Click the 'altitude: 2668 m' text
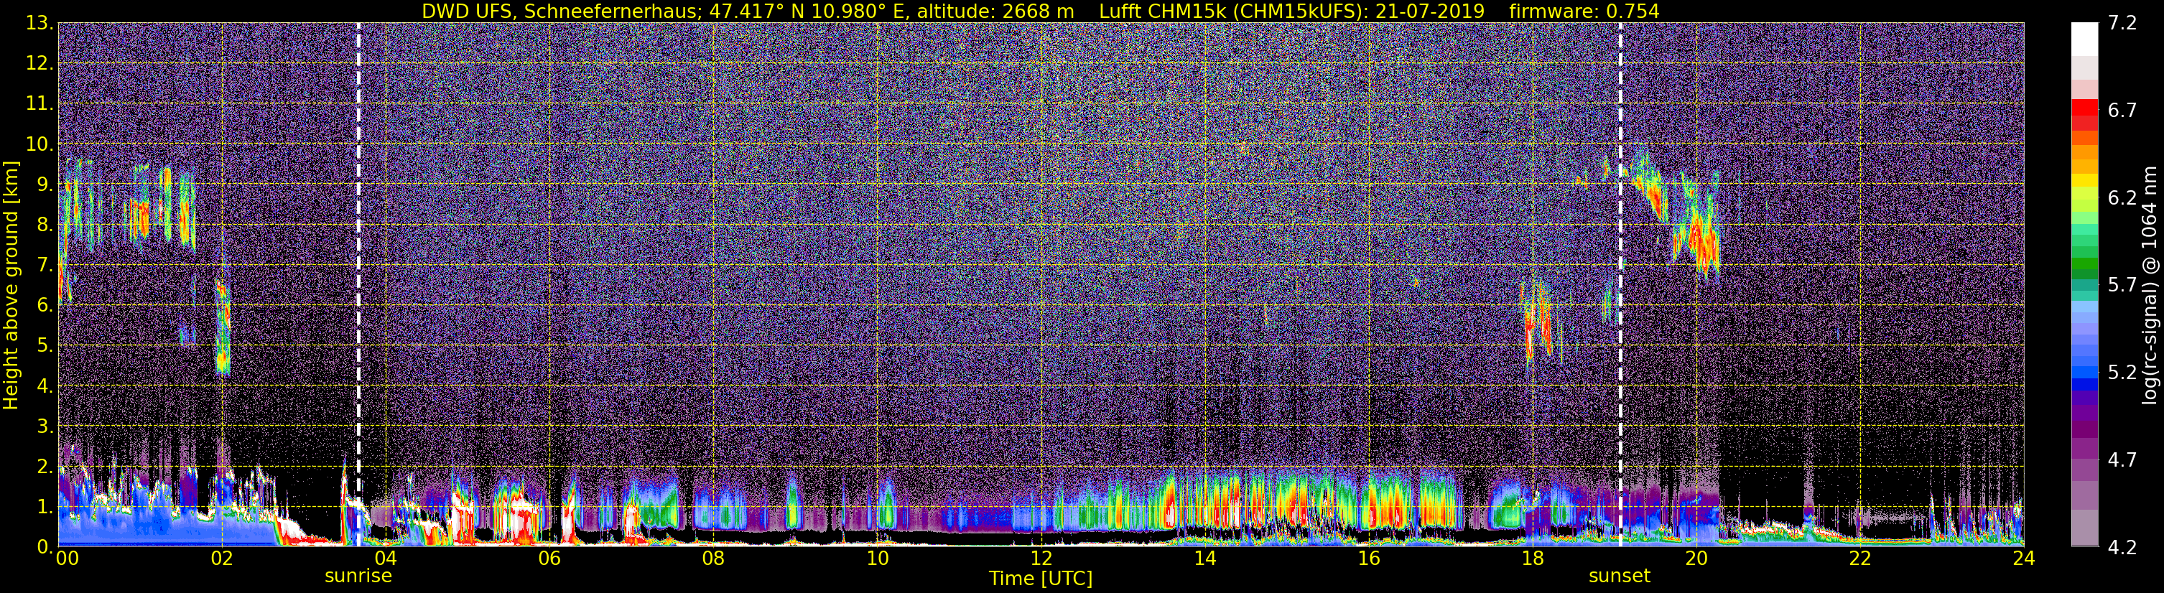The image size is (2164, 593). tap(995, 11)
